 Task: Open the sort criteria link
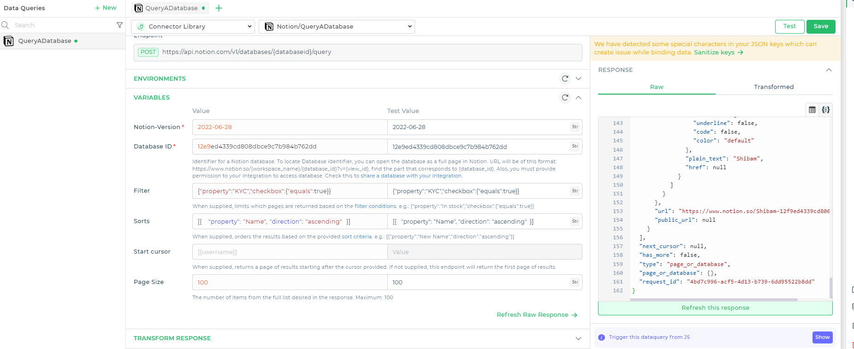click(356, 237)
